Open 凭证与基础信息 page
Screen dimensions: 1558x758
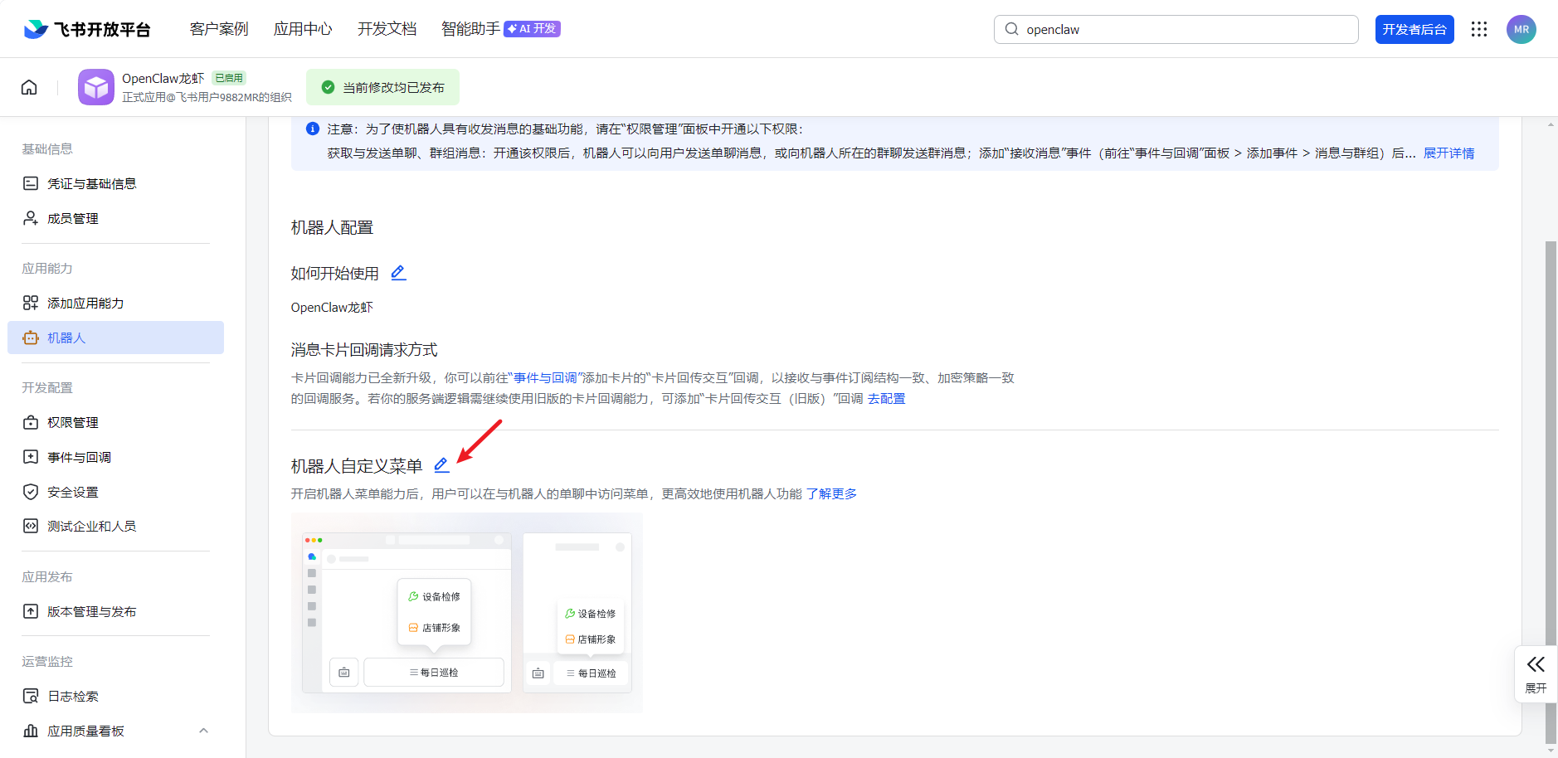tap(91, 183)
